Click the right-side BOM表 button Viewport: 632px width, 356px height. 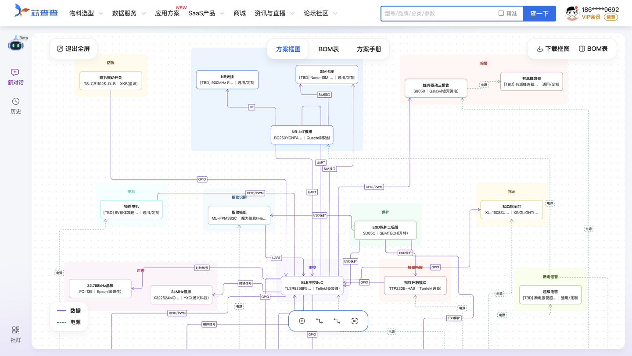tap(593, 49)
